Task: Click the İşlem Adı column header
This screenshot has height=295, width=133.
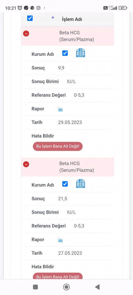Action: [x=72, y=19]
